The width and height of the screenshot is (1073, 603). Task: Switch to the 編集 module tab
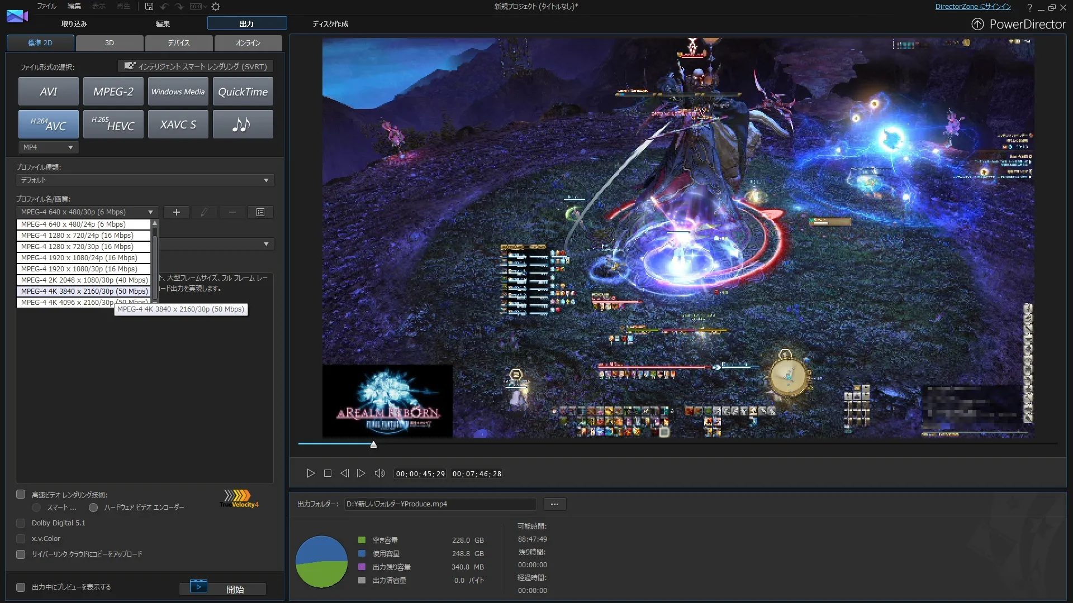pos(163,23)
